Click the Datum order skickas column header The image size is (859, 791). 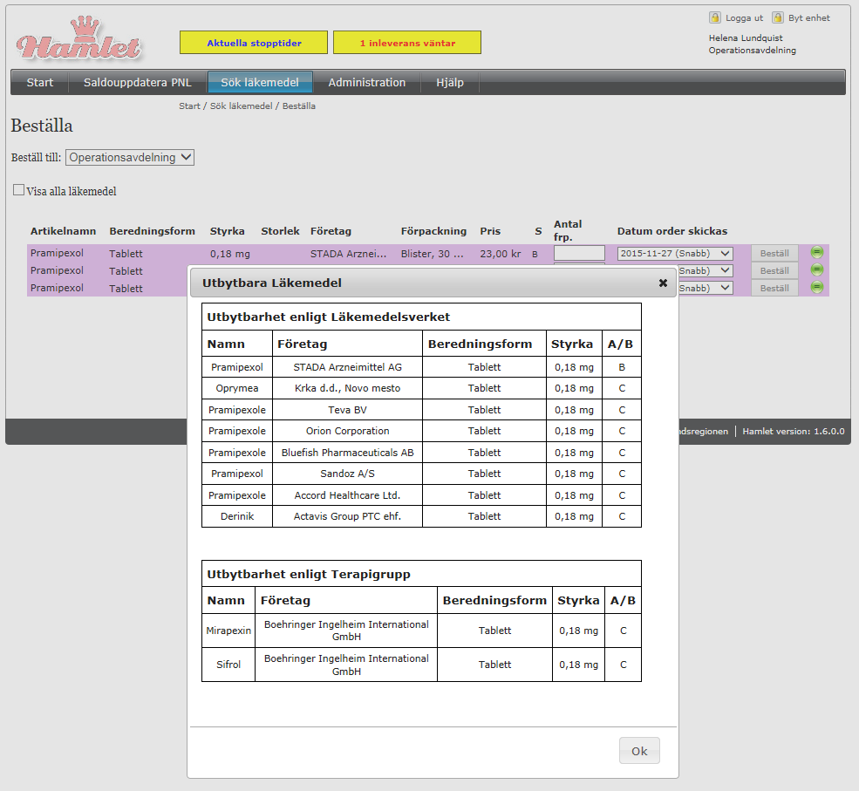[672, 231]
